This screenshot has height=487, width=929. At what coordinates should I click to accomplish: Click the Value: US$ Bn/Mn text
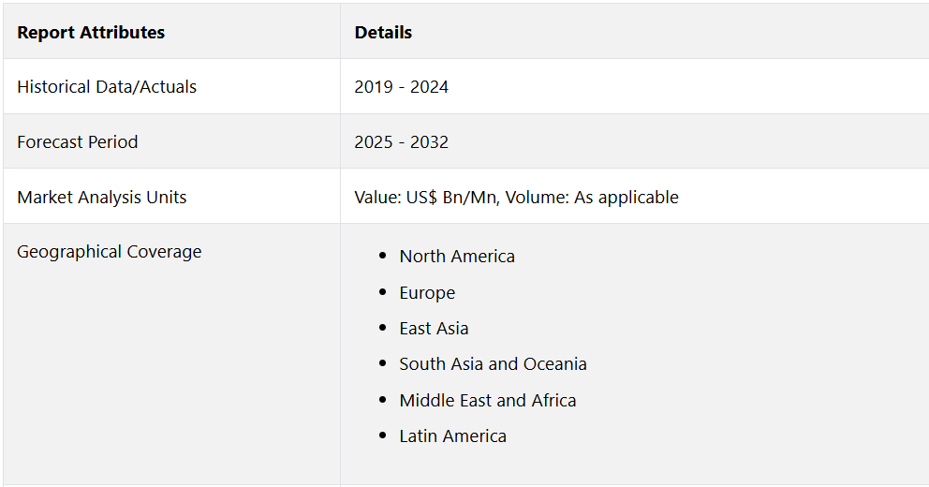pos(425,197)
